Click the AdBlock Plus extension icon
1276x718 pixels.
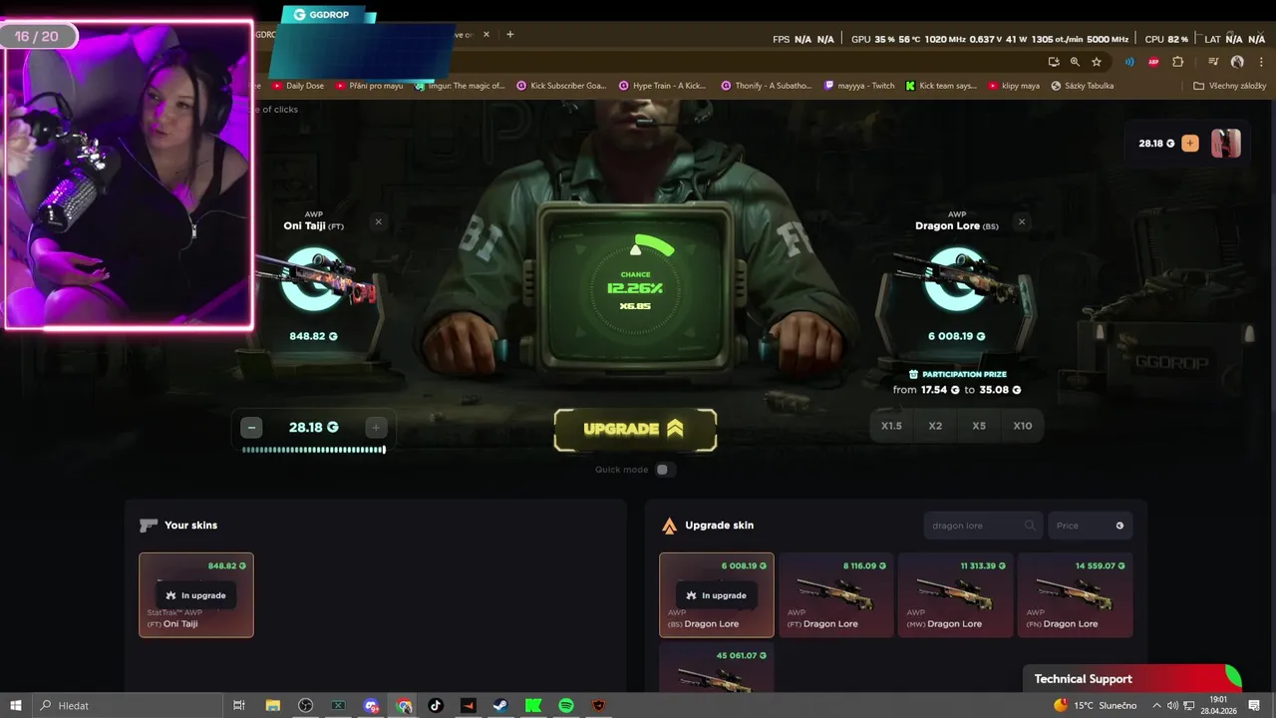[1153, 62]
